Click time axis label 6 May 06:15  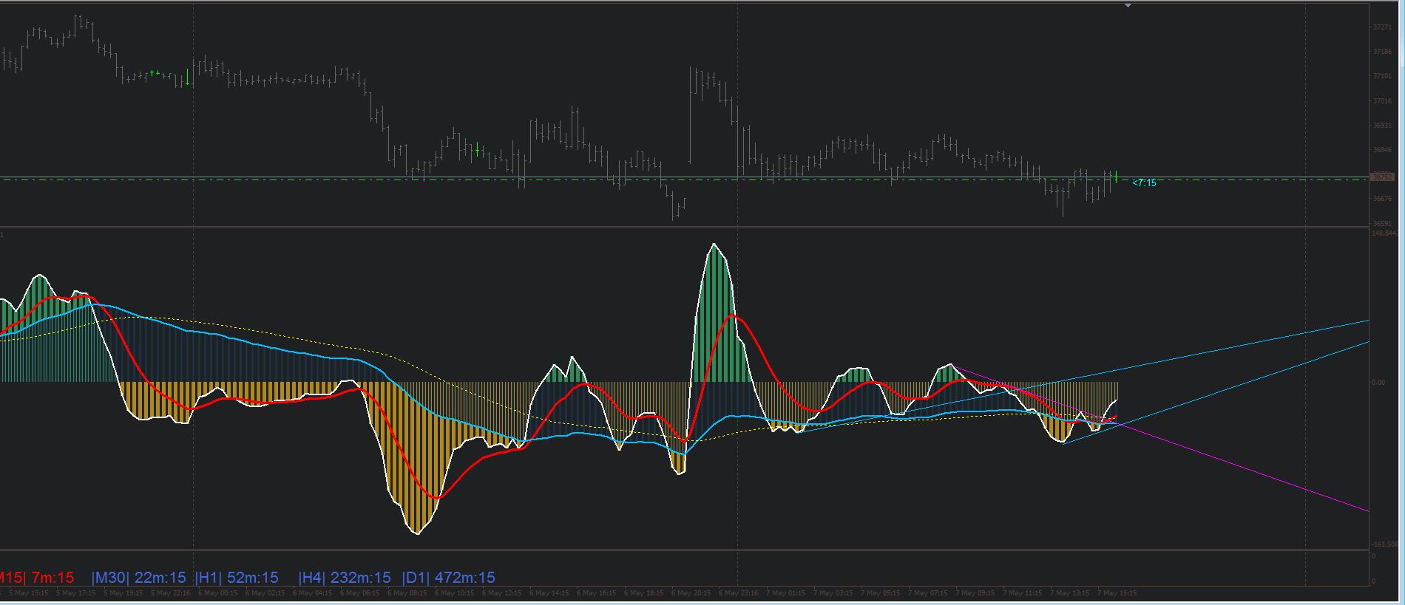(x=359, y=593)
